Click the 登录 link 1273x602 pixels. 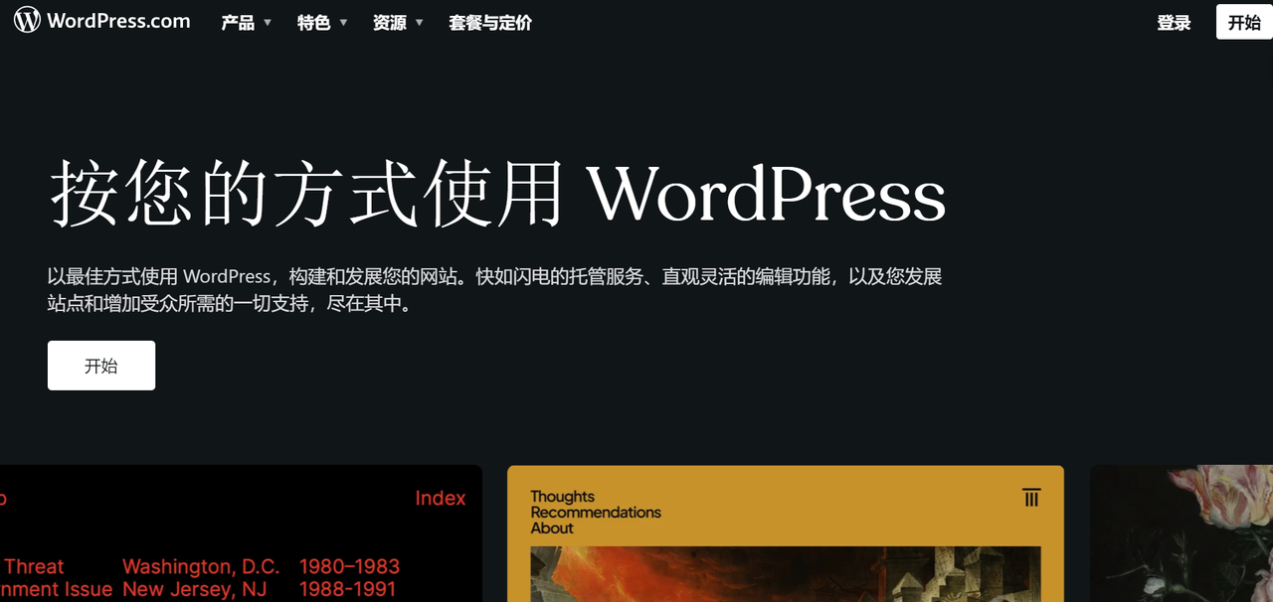[x=1174, y=23]
